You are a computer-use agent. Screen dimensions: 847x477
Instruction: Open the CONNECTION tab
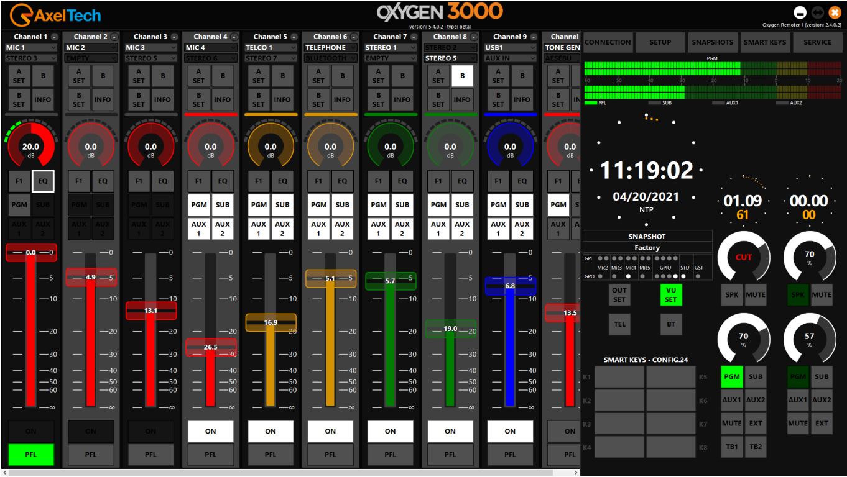tap(608, 42)
